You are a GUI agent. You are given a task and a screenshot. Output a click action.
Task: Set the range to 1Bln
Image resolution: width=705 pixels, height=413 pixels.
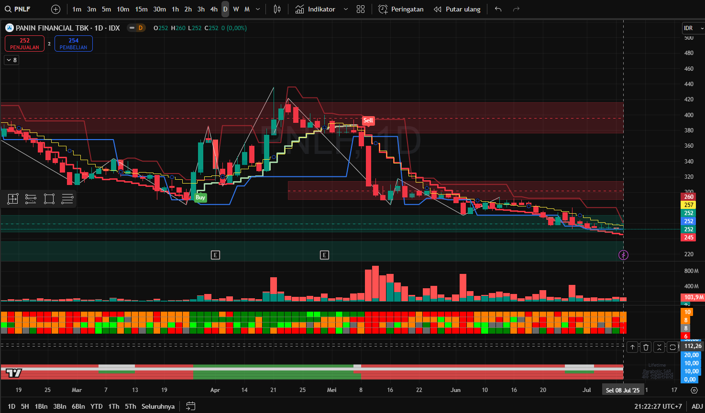click(41, 406)
